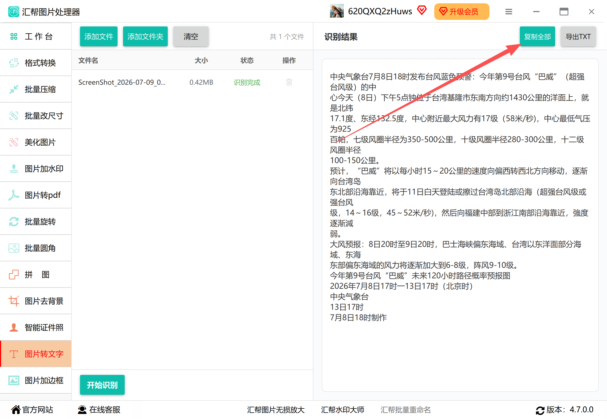Viewport: 607px width, 419px height.
Task: Click the 批量圆角 picture icon
Action: click(14, 248)
